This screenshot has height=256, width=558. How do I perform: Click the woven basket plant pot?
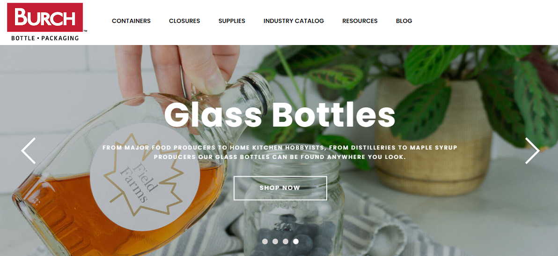434,137
